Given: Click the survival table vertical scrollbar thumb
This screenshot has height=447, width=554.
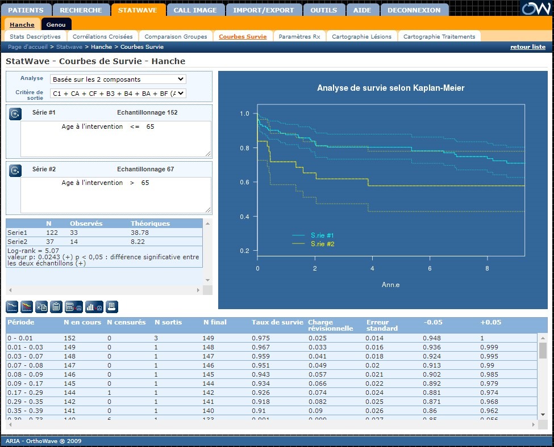Looking at the screenshot, I should tap(543, 351).
